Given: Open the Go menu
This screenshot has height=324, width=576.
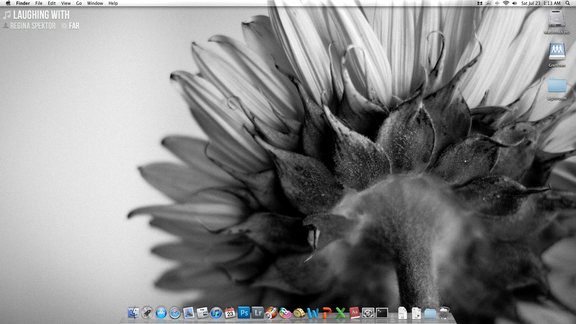Looking at the screenshot, I should [x=79, y=3].
